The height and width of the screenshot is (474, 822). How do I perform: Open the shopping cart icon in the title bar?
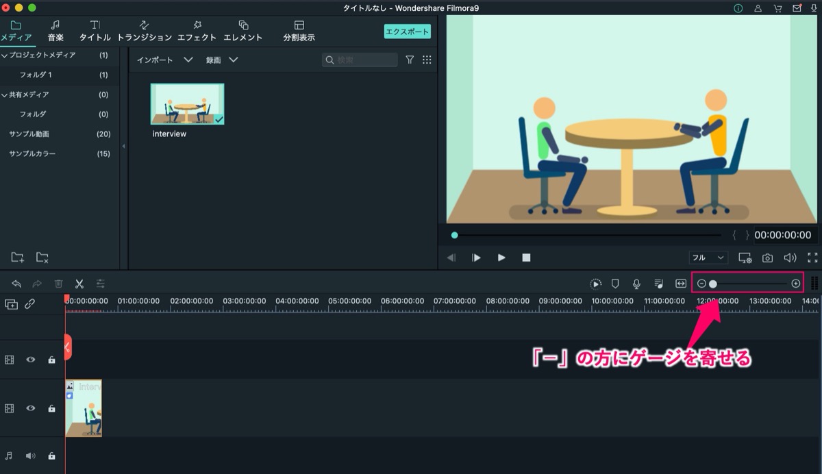(x=777, y=8)
